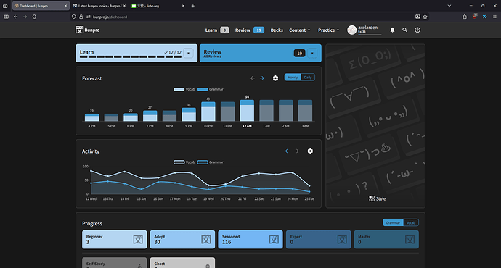501x268 pixels.
Task: Open Decks in the top navigation
Action: [x=277, y=30]
